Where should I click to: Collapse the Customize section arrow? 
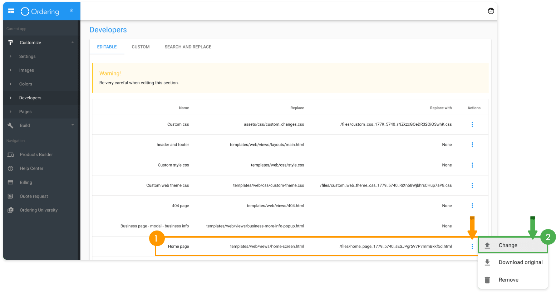tap(73, 43)
